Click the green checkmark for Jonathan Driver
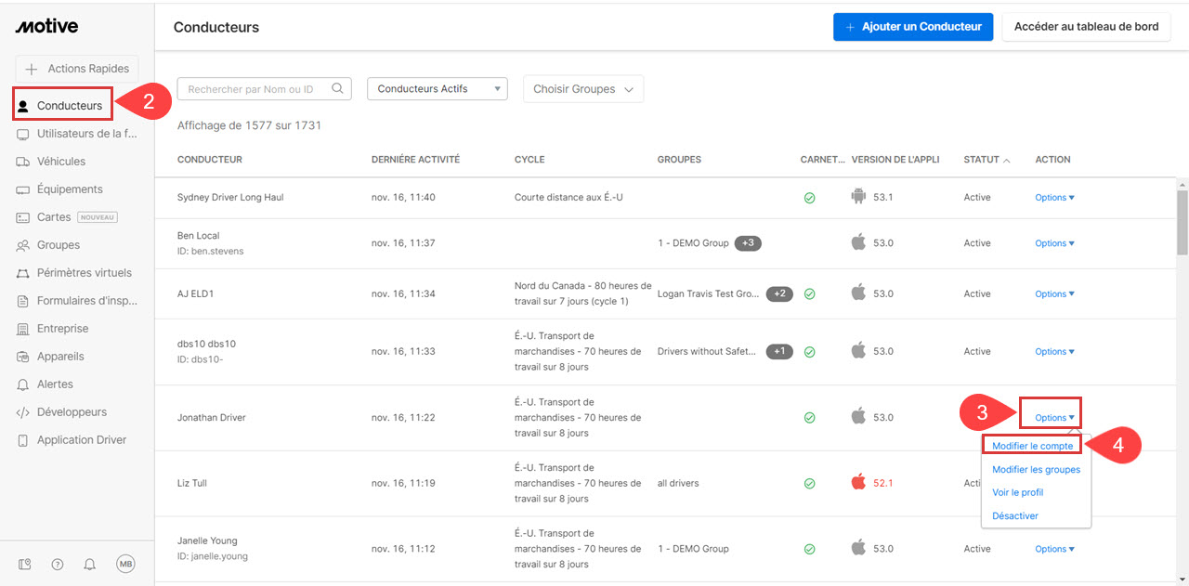 tap(809, 418)
